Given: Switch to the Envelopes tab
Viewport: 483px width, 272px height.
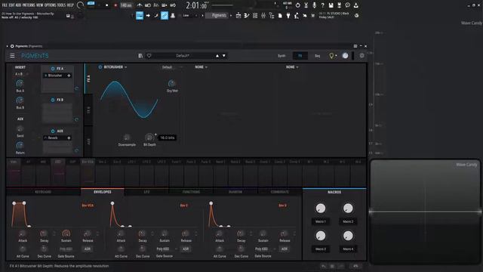Looking at the screenshot, I should 103,192.
